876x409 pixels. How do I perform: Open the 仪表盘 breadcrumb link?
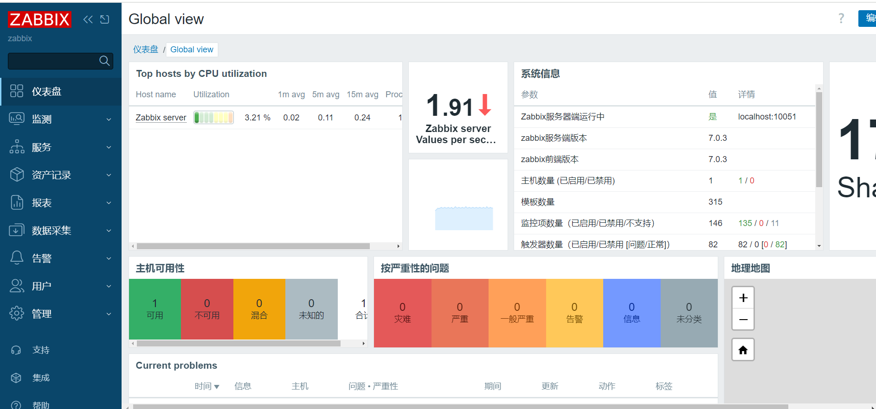click(x=146, y=50)
